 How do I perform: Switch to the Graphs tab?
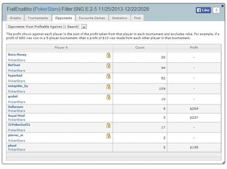[x=15, y=18]
